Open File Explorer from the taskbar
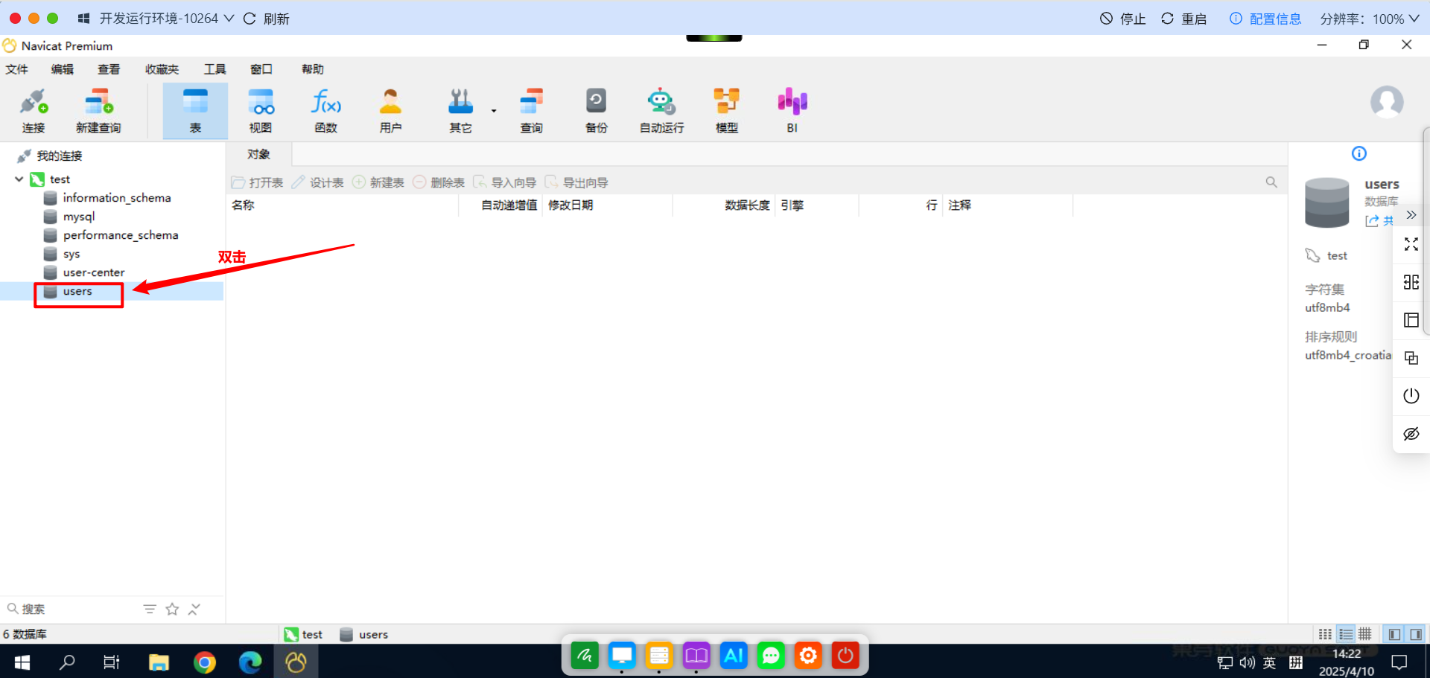The image size is (1430, 678). tap(159, 662)
